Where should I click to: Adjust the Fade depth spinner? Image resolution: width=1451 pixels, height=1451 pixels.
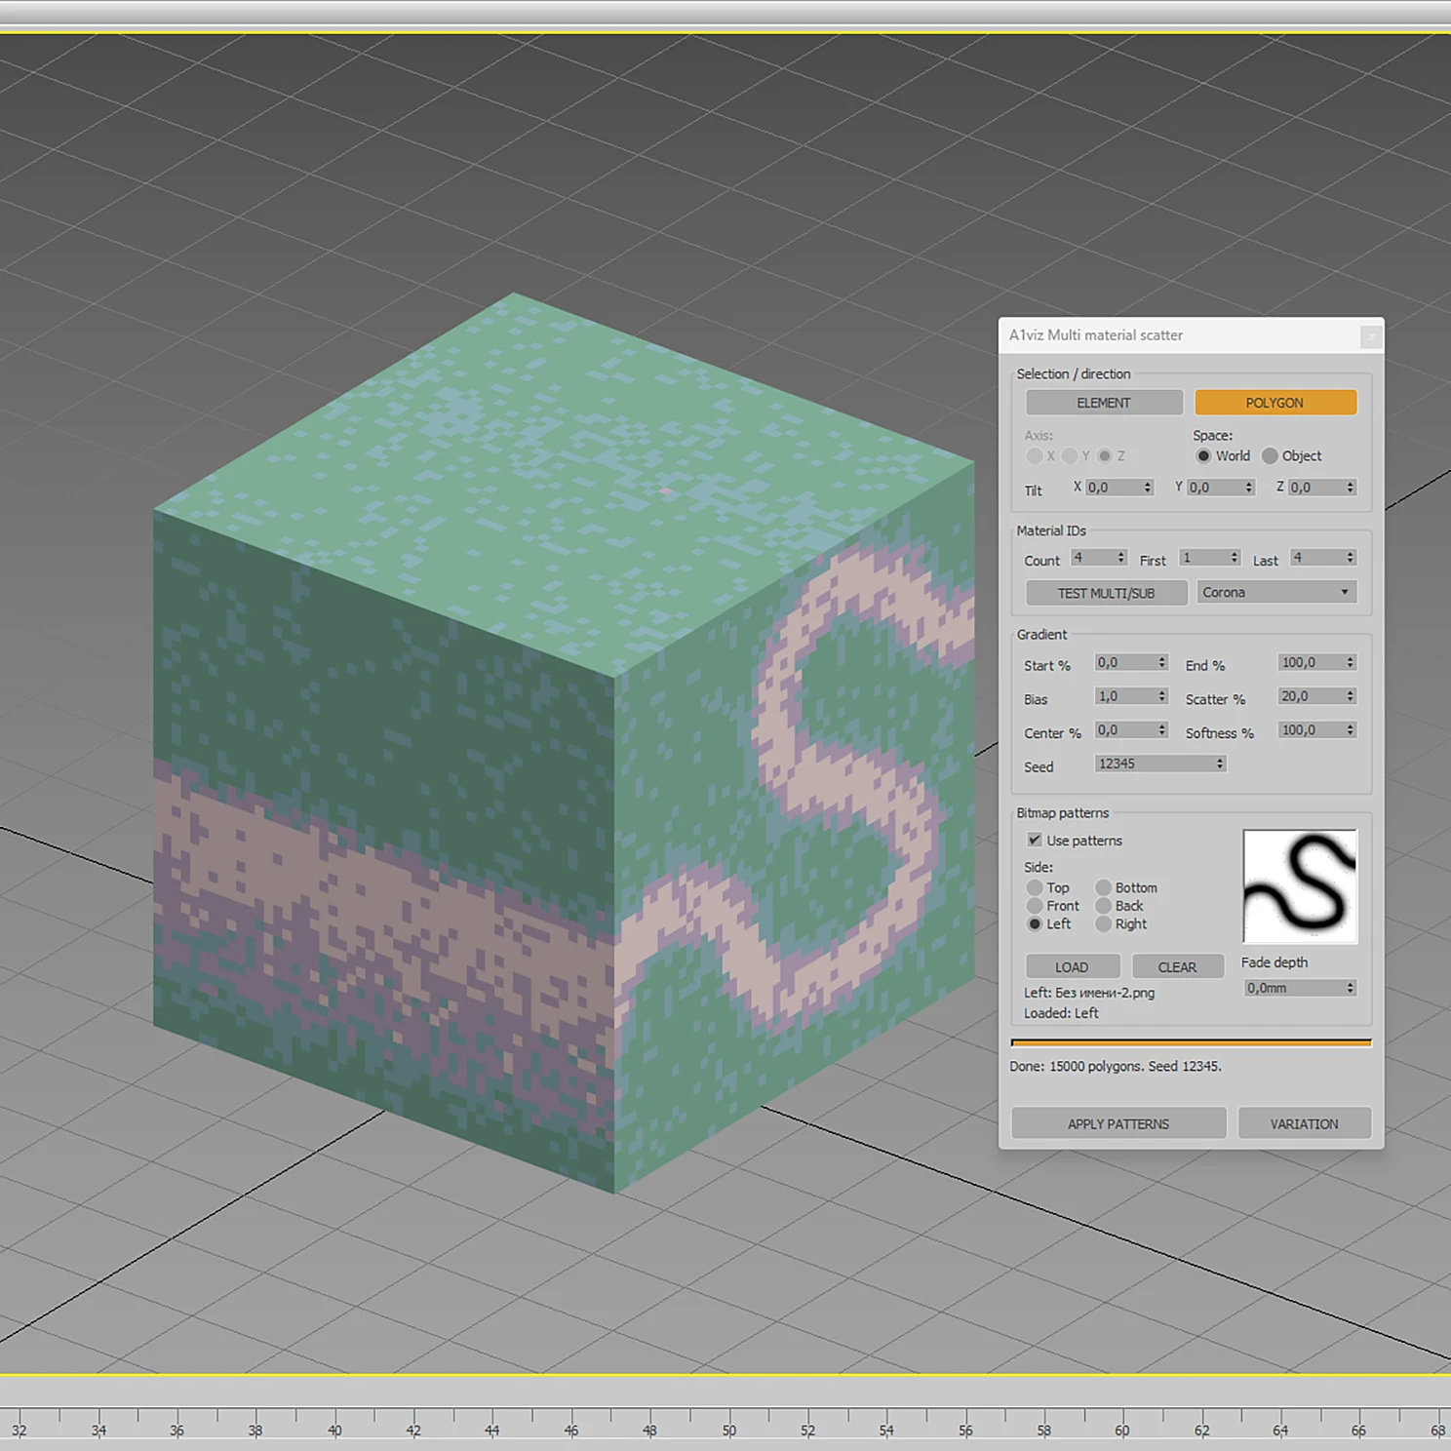[1351, 988]
